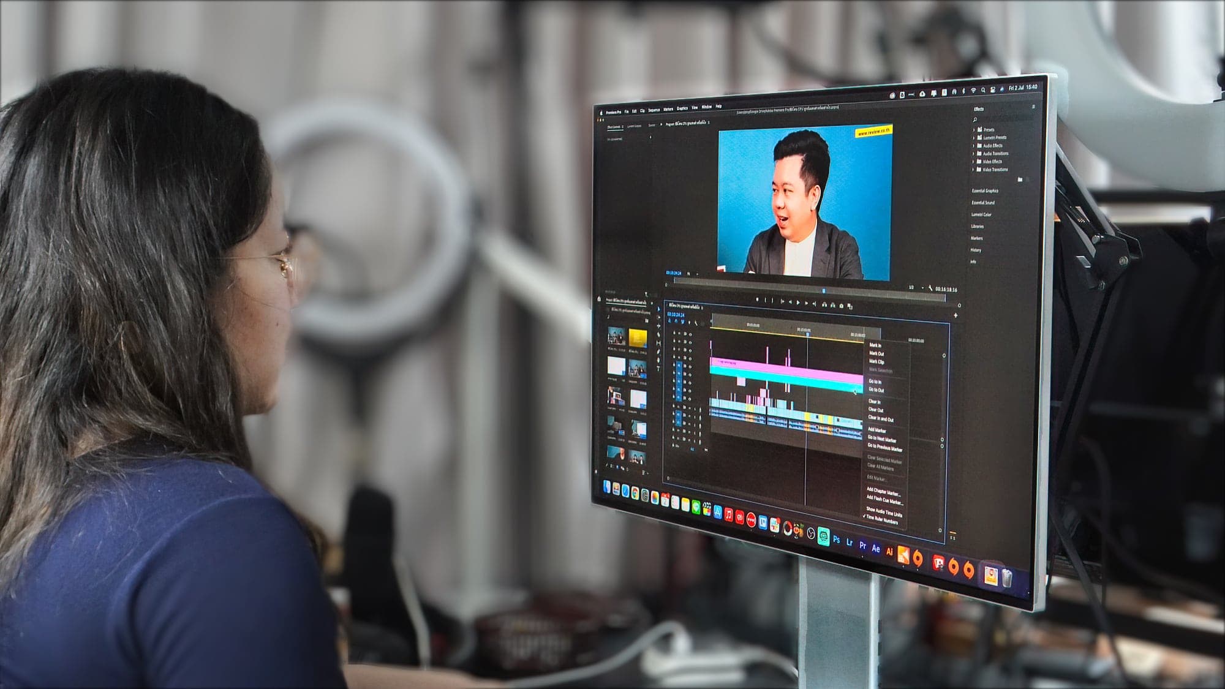
Task: Launch After Effects from the Dock
Action: 876,549
